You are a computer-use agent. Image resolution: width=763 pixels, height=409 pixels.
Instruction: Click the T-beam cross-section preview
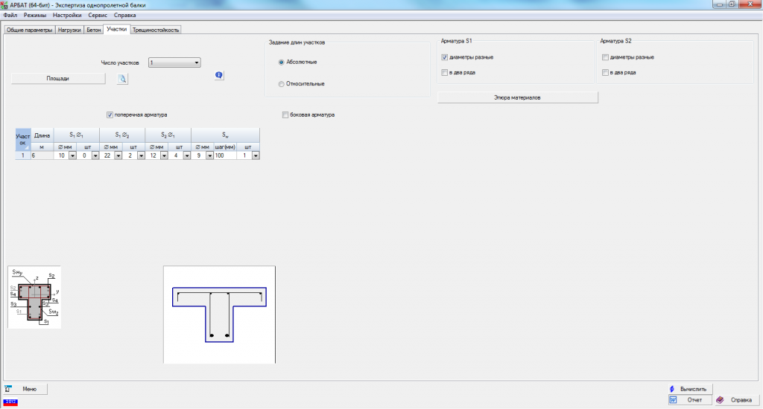pos(219,315)
